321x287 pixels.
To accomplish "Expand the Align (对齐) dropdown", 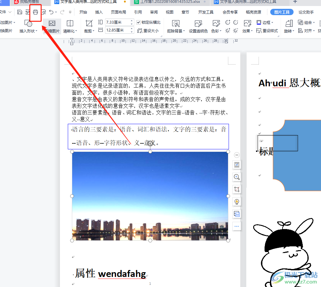I will 314,31.
